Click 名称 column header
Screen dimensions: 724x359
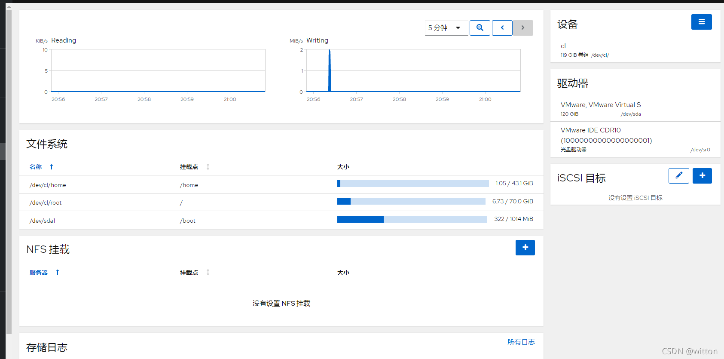tap(36, 167)
